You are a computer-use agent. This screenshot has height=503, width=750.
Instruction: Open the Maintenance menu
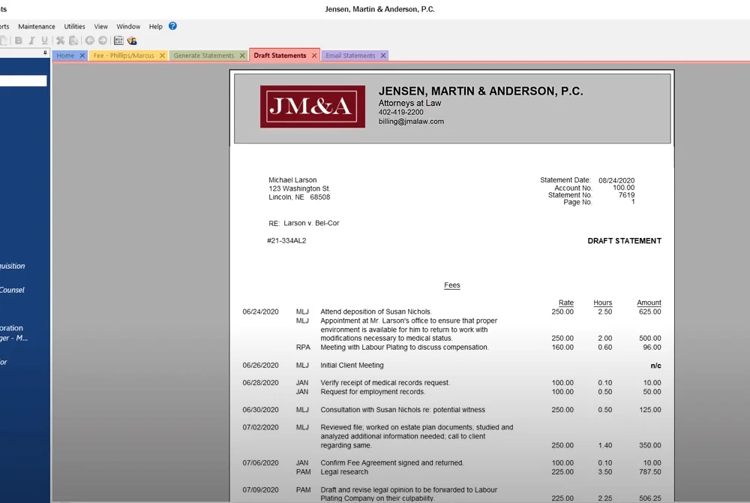(x=36, y=27)
